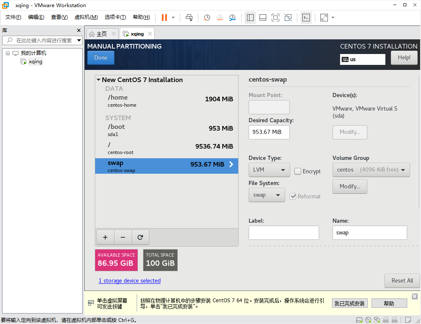Add a new mount point with plus button

pos(105,237)
